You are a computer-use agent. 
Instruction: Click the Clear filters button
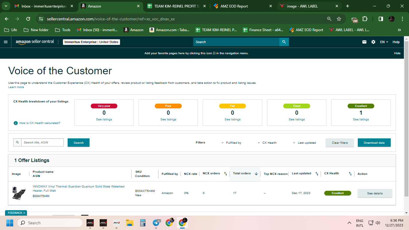[x=340, y=143]
